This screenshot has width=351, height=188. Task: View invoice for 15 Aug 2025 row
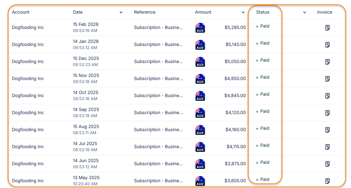(327, 130)
